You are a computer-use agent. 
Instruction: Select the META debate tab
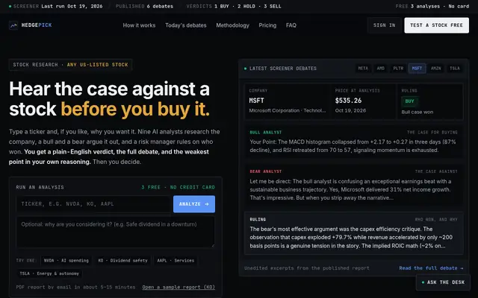click(363, 68)
